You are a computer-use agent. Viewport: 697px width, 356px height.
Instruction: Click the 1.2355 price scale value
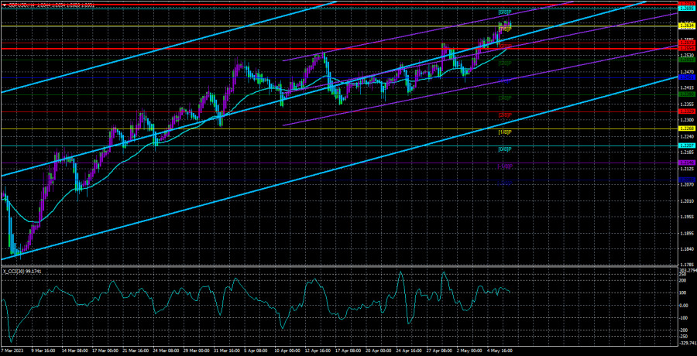click(687, 104)
